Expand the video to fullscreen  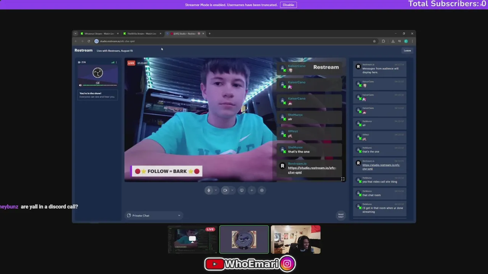pyautogui.click(x=342, y=179)
